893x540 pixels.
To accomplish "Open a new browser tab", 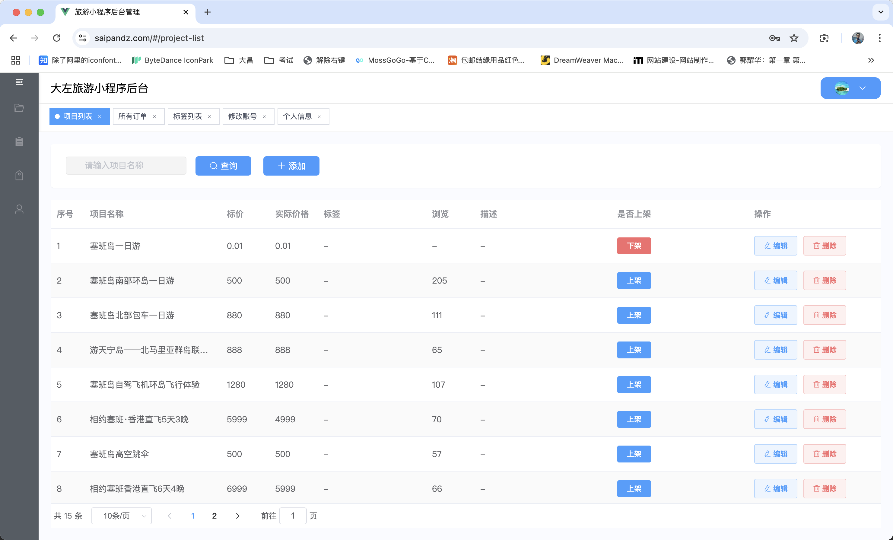I will coord(207,12).
